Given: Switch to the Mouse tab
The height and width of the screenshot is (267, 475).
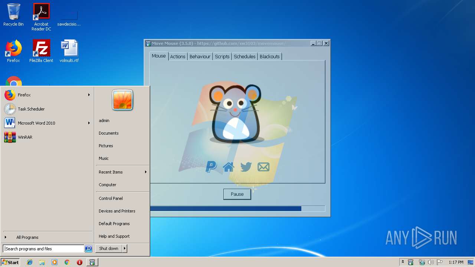Looking at the screenshot, I should [159, 56].
